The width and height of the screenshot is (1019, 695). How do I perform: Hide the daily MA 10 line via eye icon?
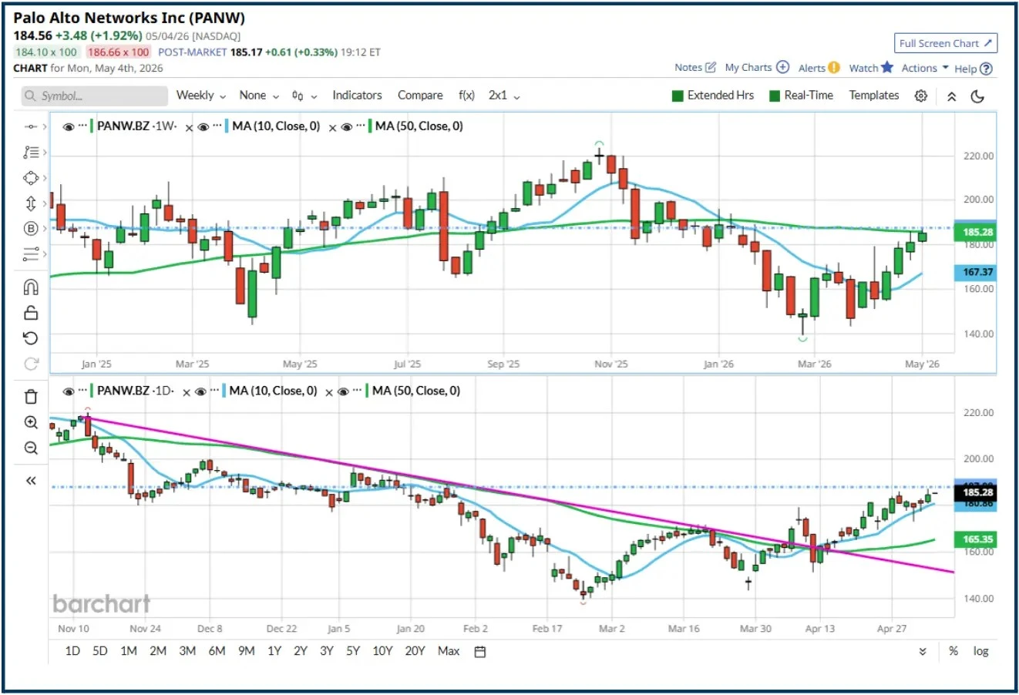[200, 392]
